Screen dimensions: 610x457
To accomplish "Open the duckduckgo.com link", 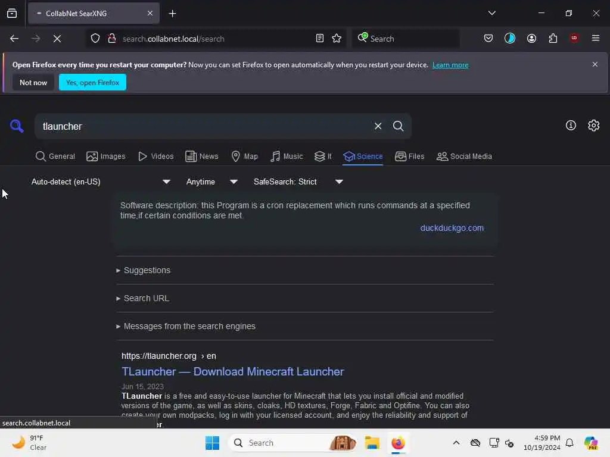I will point(452,228).
